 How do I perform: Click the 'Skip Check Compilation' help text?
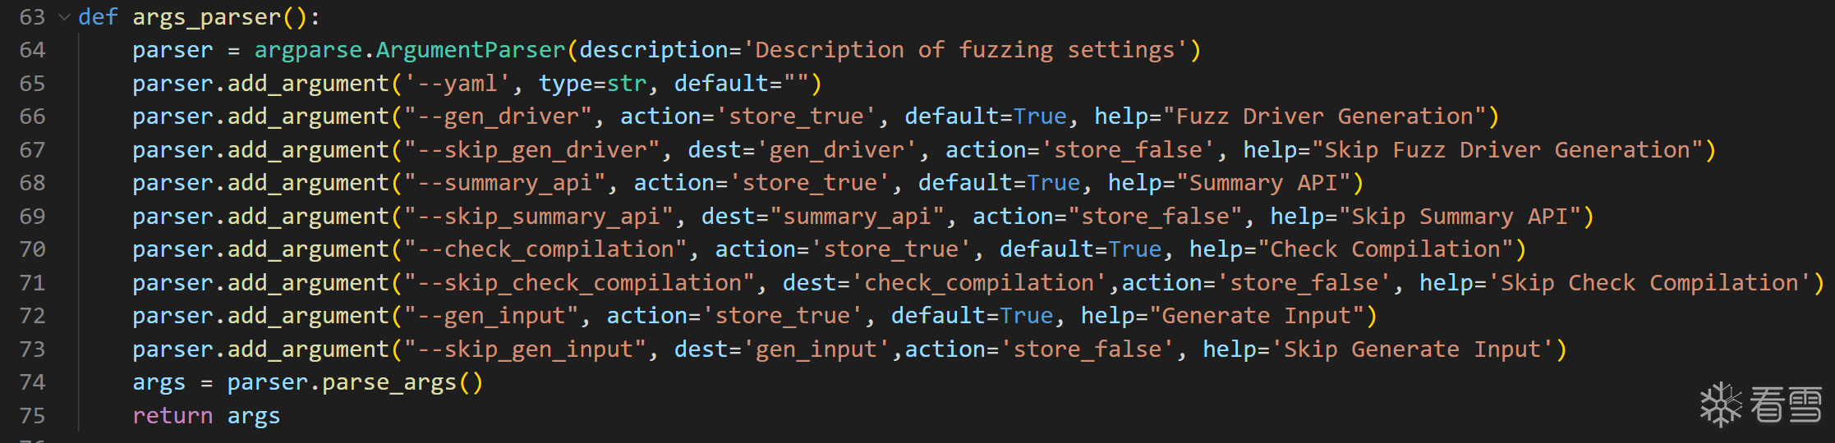[x=1651, y=283]
